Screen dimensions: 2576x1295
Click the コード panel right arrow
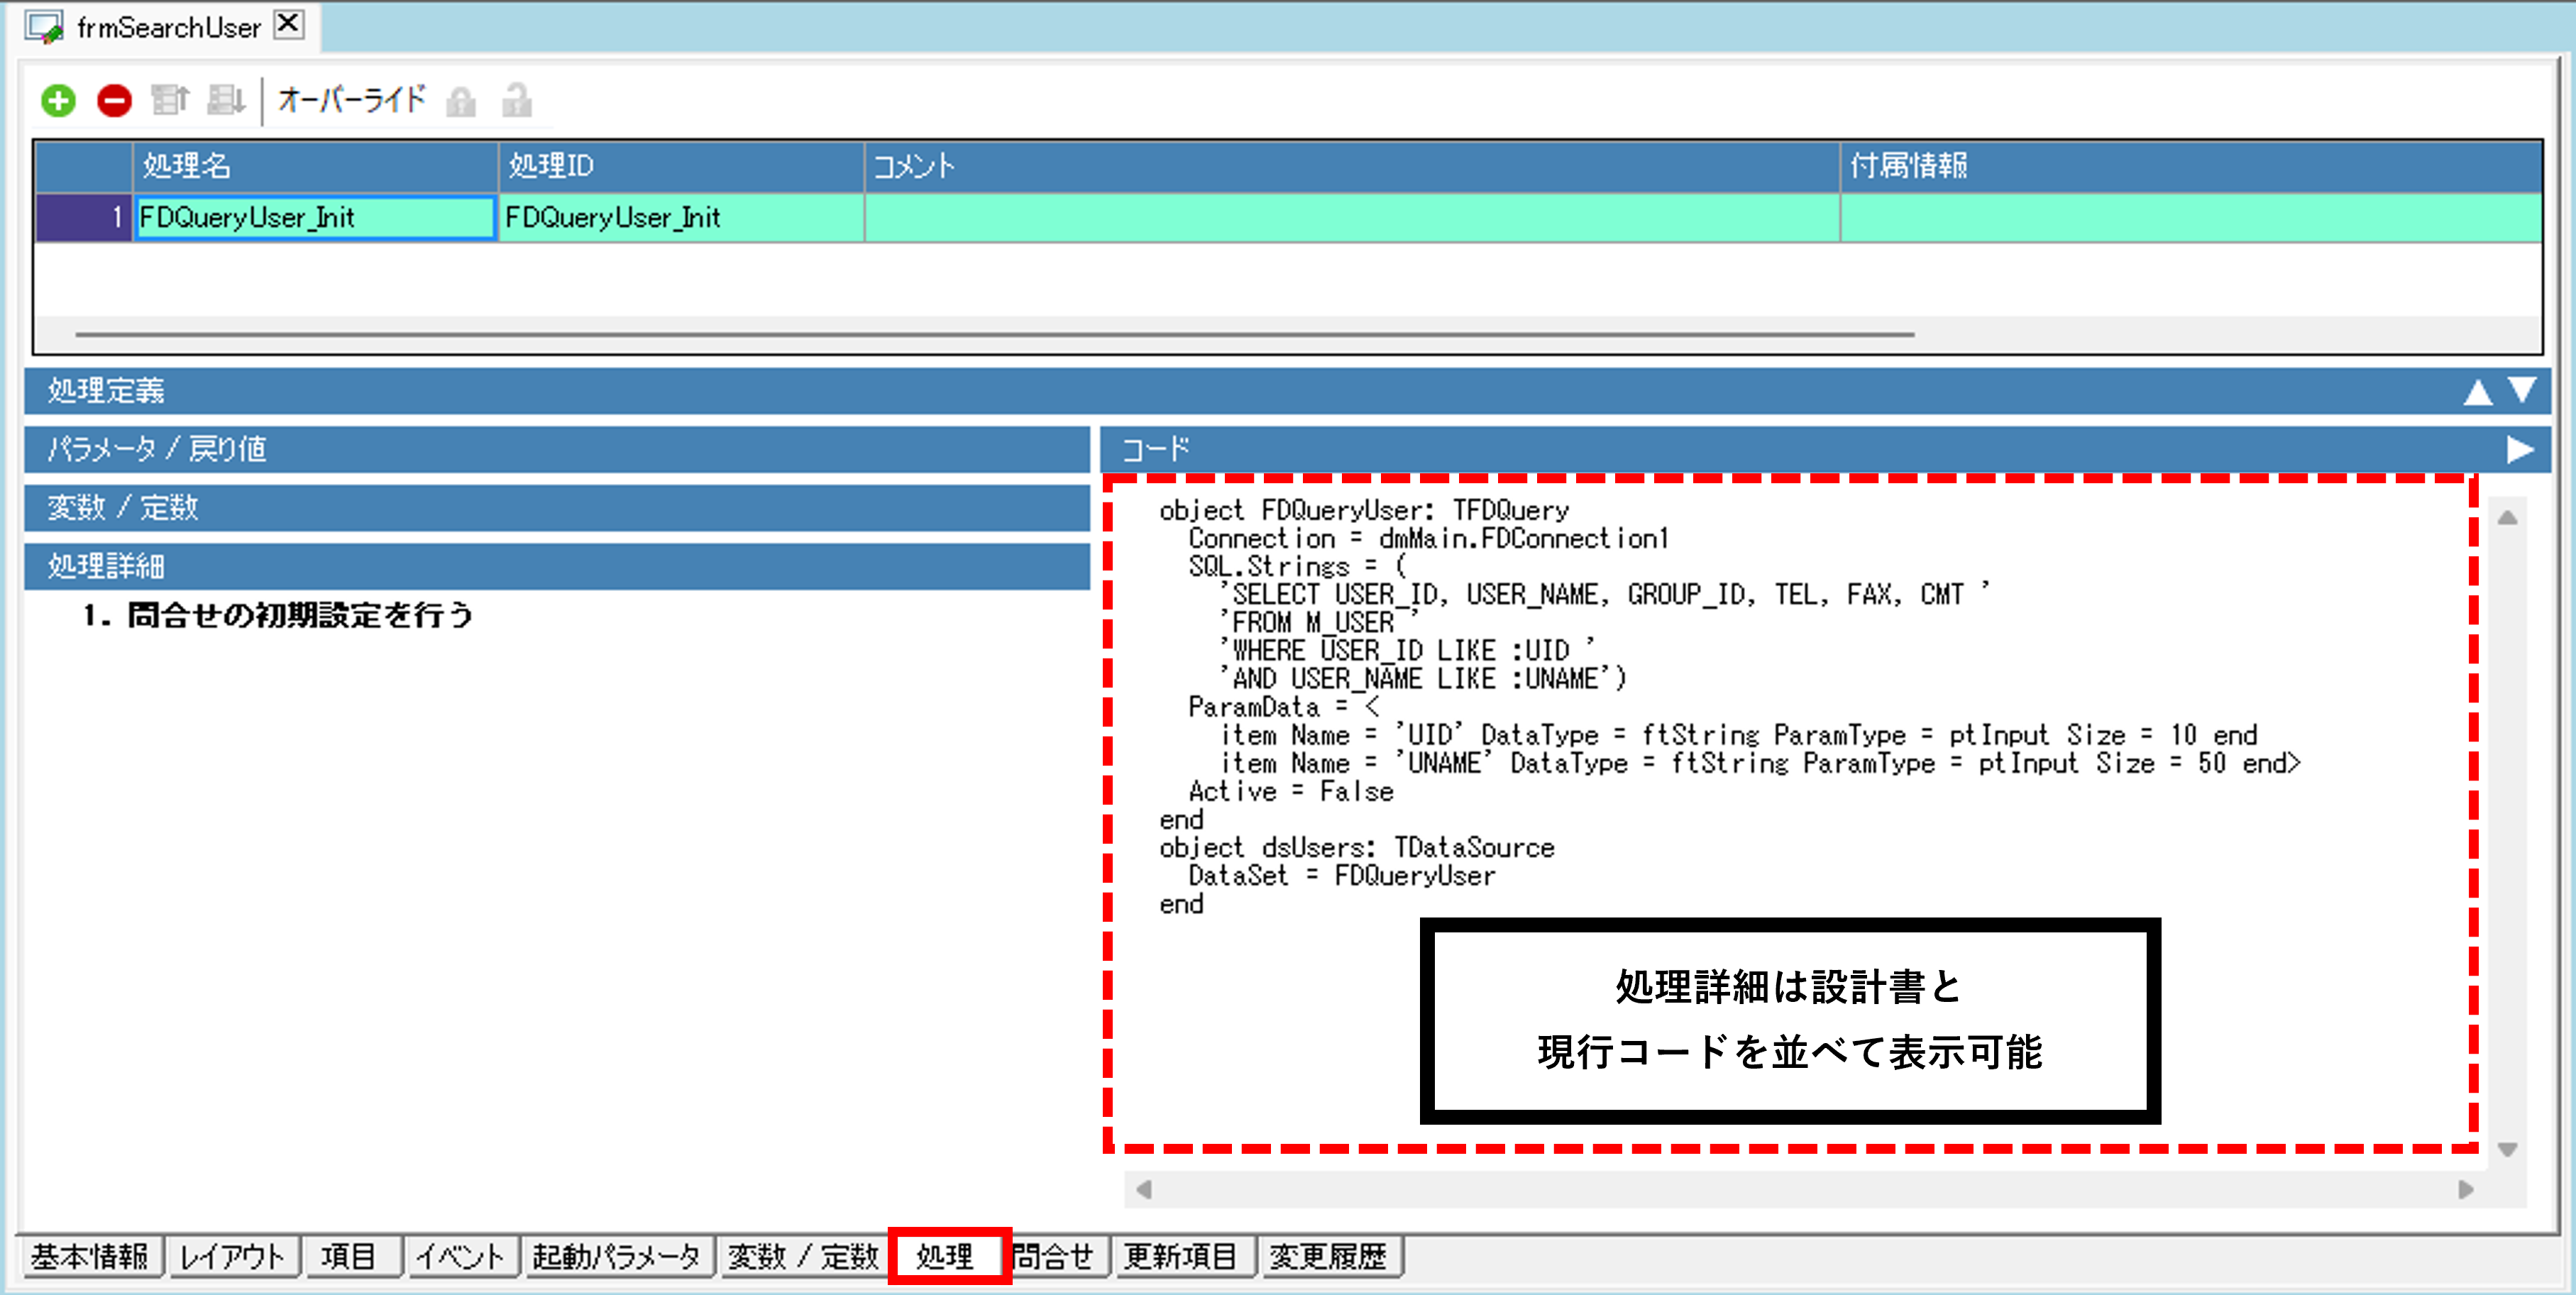(x=2520, y=450)
